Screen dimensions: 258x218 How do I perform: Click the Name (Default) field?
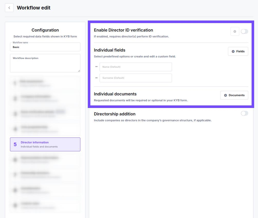pyautogui.click(x=136, y=67)
